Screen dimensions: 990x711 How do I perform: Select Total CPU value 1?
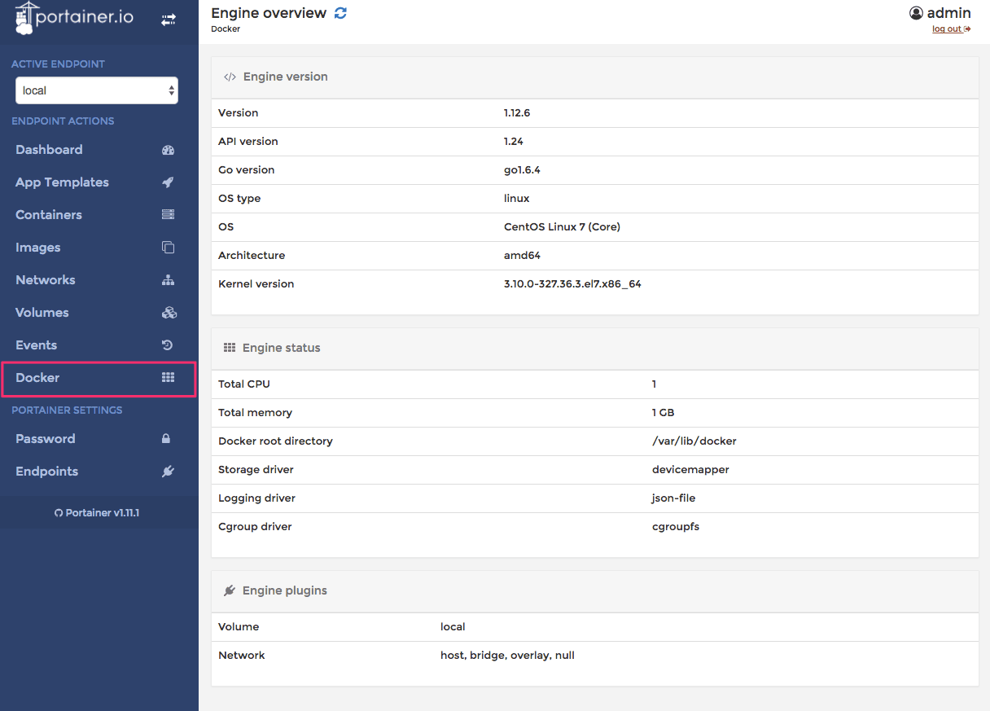click(654, 384)
